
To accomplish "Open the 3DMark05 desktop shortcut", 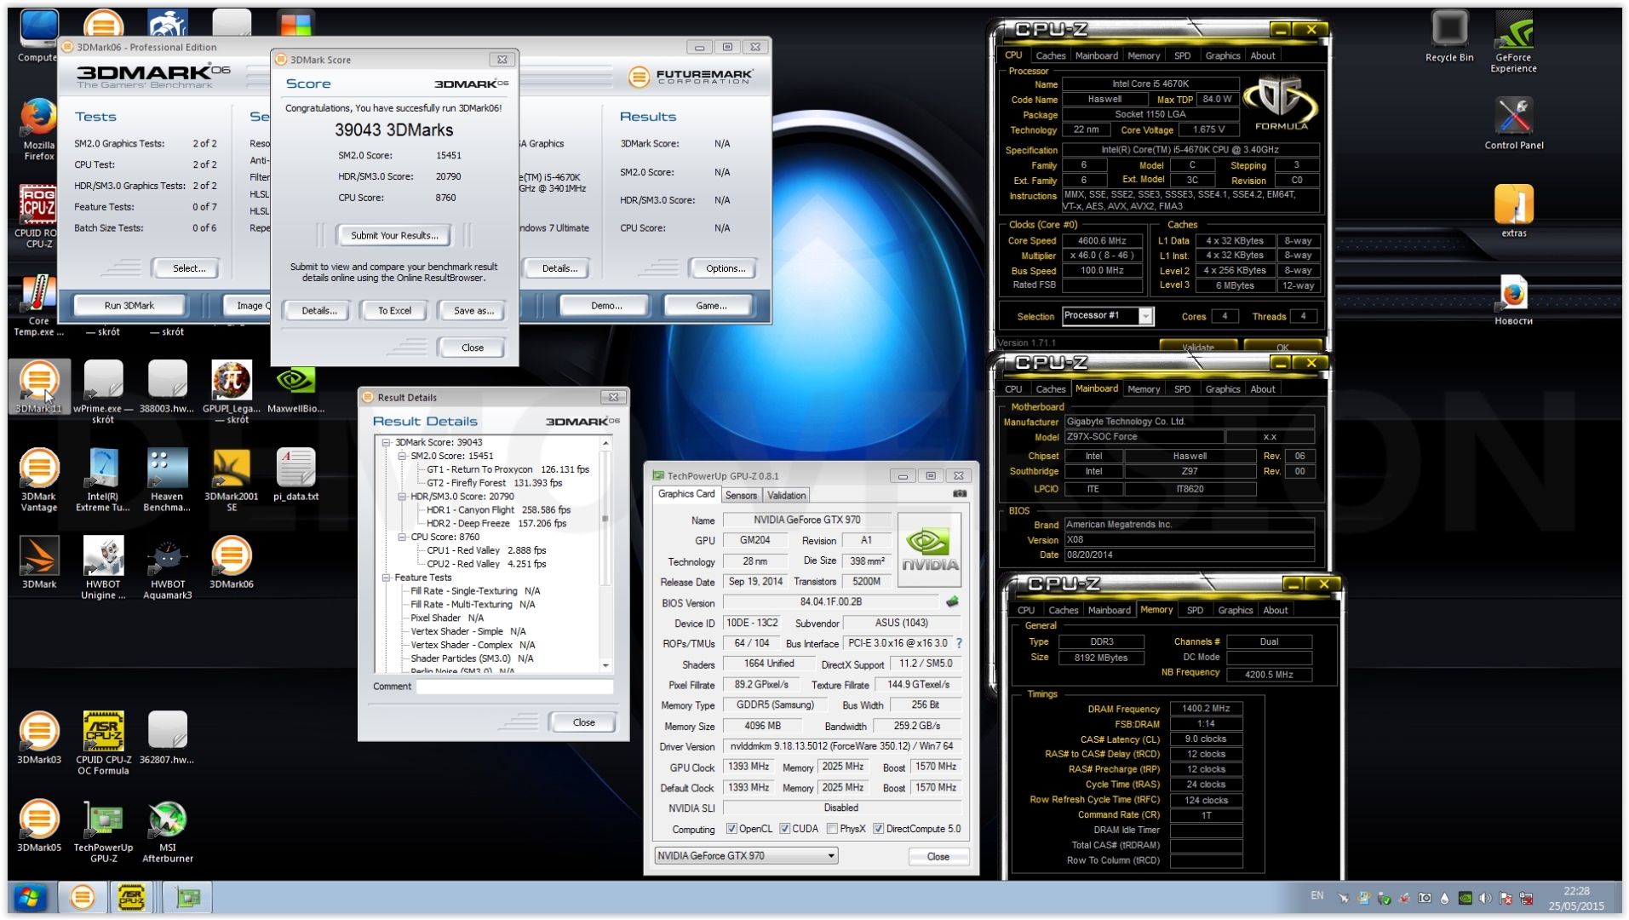I will [x=39, y=826].
